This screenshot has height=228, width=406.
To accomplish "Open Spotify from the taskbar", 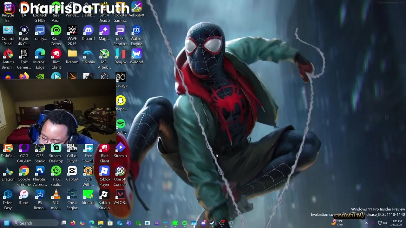I will point(184,223).
